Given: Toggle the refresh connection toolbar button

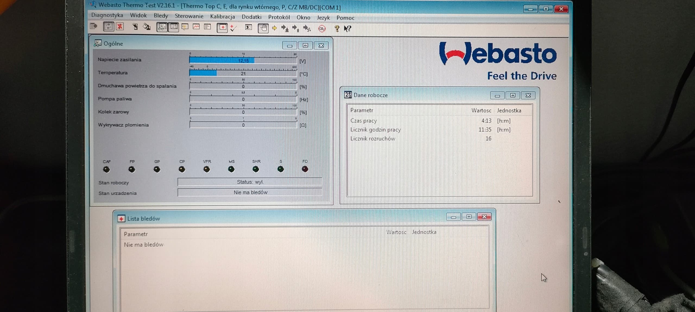Looking at the screenshot, I should click(x=108, y=27).
